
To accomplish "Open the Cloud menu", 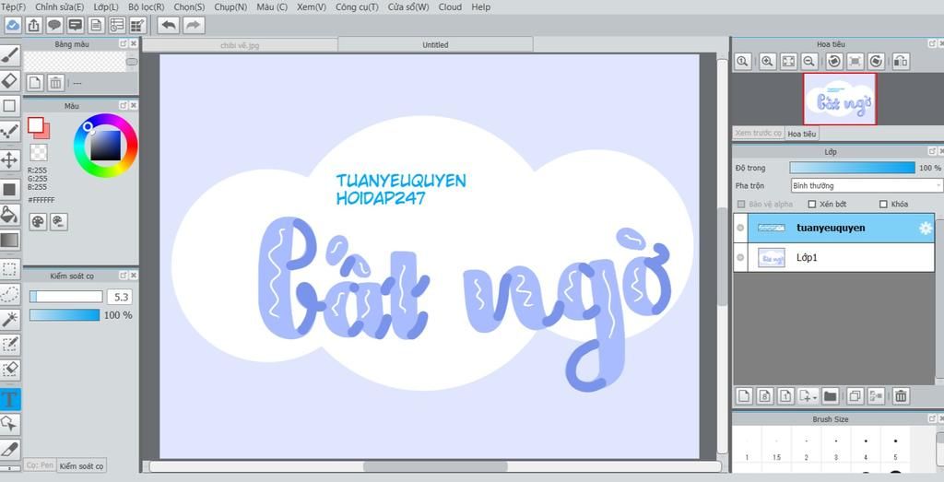I will 450,7.
